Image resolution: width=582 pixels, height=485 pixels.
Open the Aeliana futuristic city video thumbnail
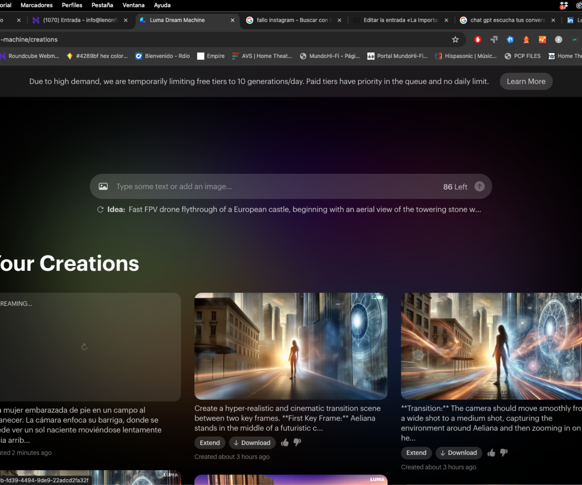click(x=291, y=346)
